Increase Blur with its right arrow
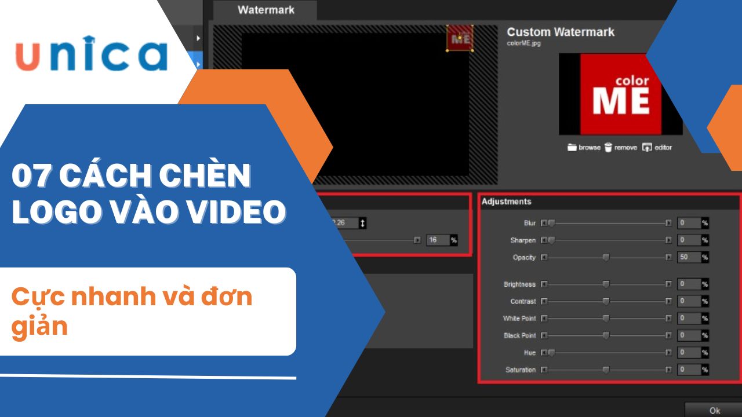The height and width of the screenshot is (417, 742). [x=668, y=223]
